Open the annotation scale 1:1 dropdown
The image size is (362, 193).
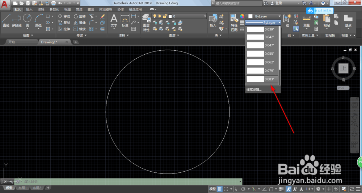click(309, 189)
